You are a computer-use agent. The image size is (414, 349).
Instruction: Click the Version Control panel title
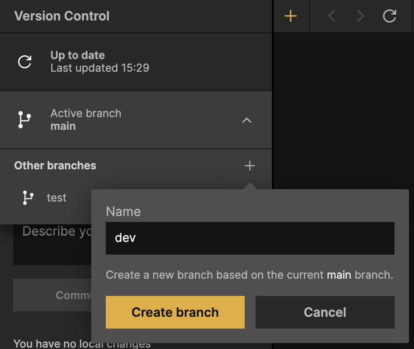coord(62,16)
